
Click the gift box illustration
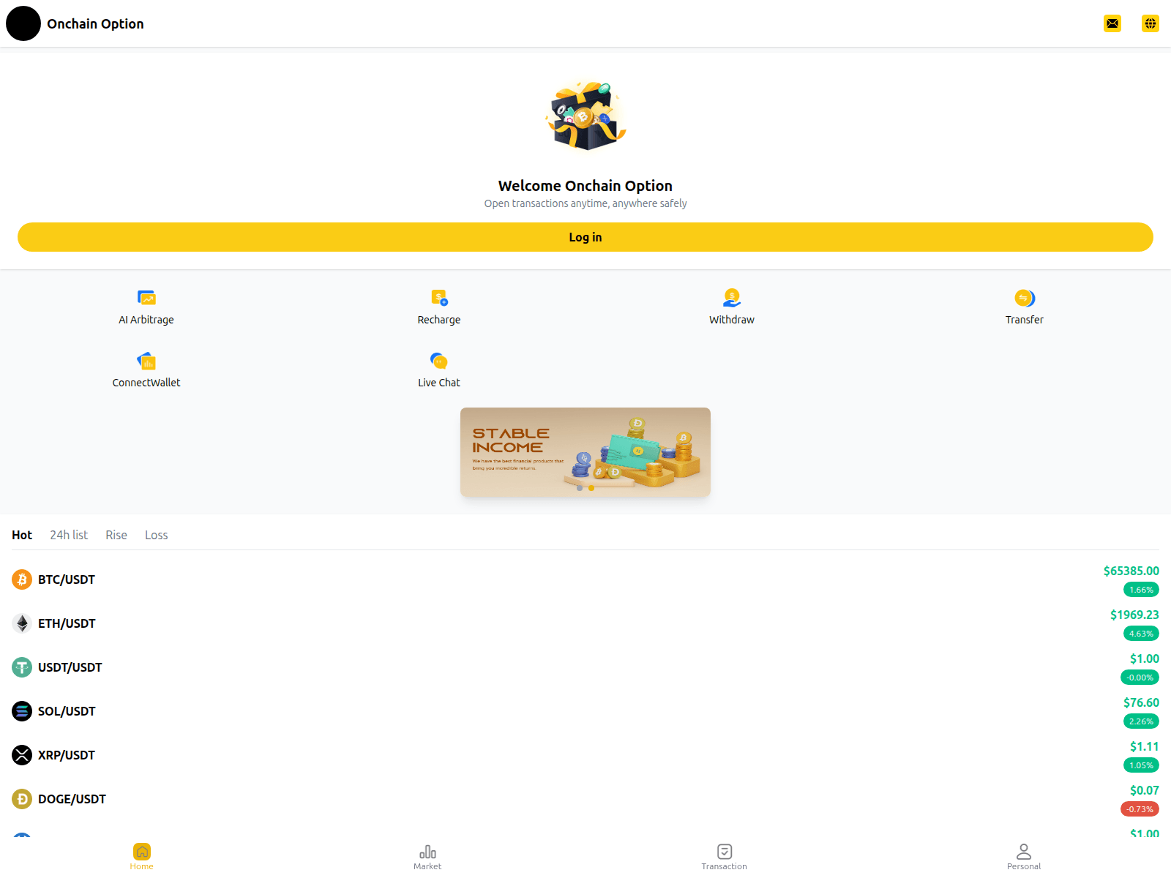(x=585, y=116)
